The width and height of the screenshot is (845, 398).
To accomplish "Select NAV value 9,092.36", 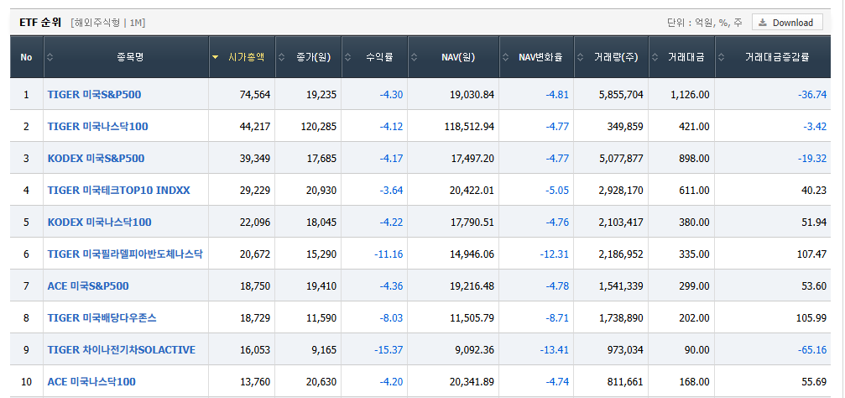I will 474,349.
